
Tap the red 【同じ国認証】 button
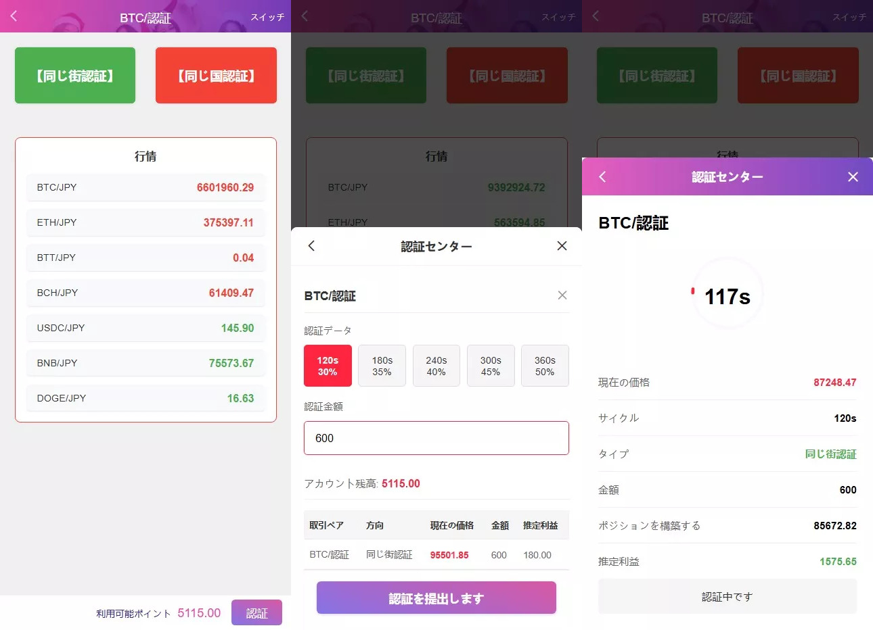point(216,75)
